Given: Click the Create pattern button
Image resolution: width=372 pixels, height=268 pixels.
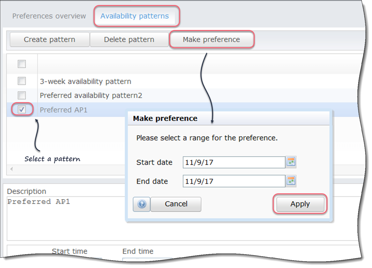Looking at the screenshot, I should (x=49, y=39).
